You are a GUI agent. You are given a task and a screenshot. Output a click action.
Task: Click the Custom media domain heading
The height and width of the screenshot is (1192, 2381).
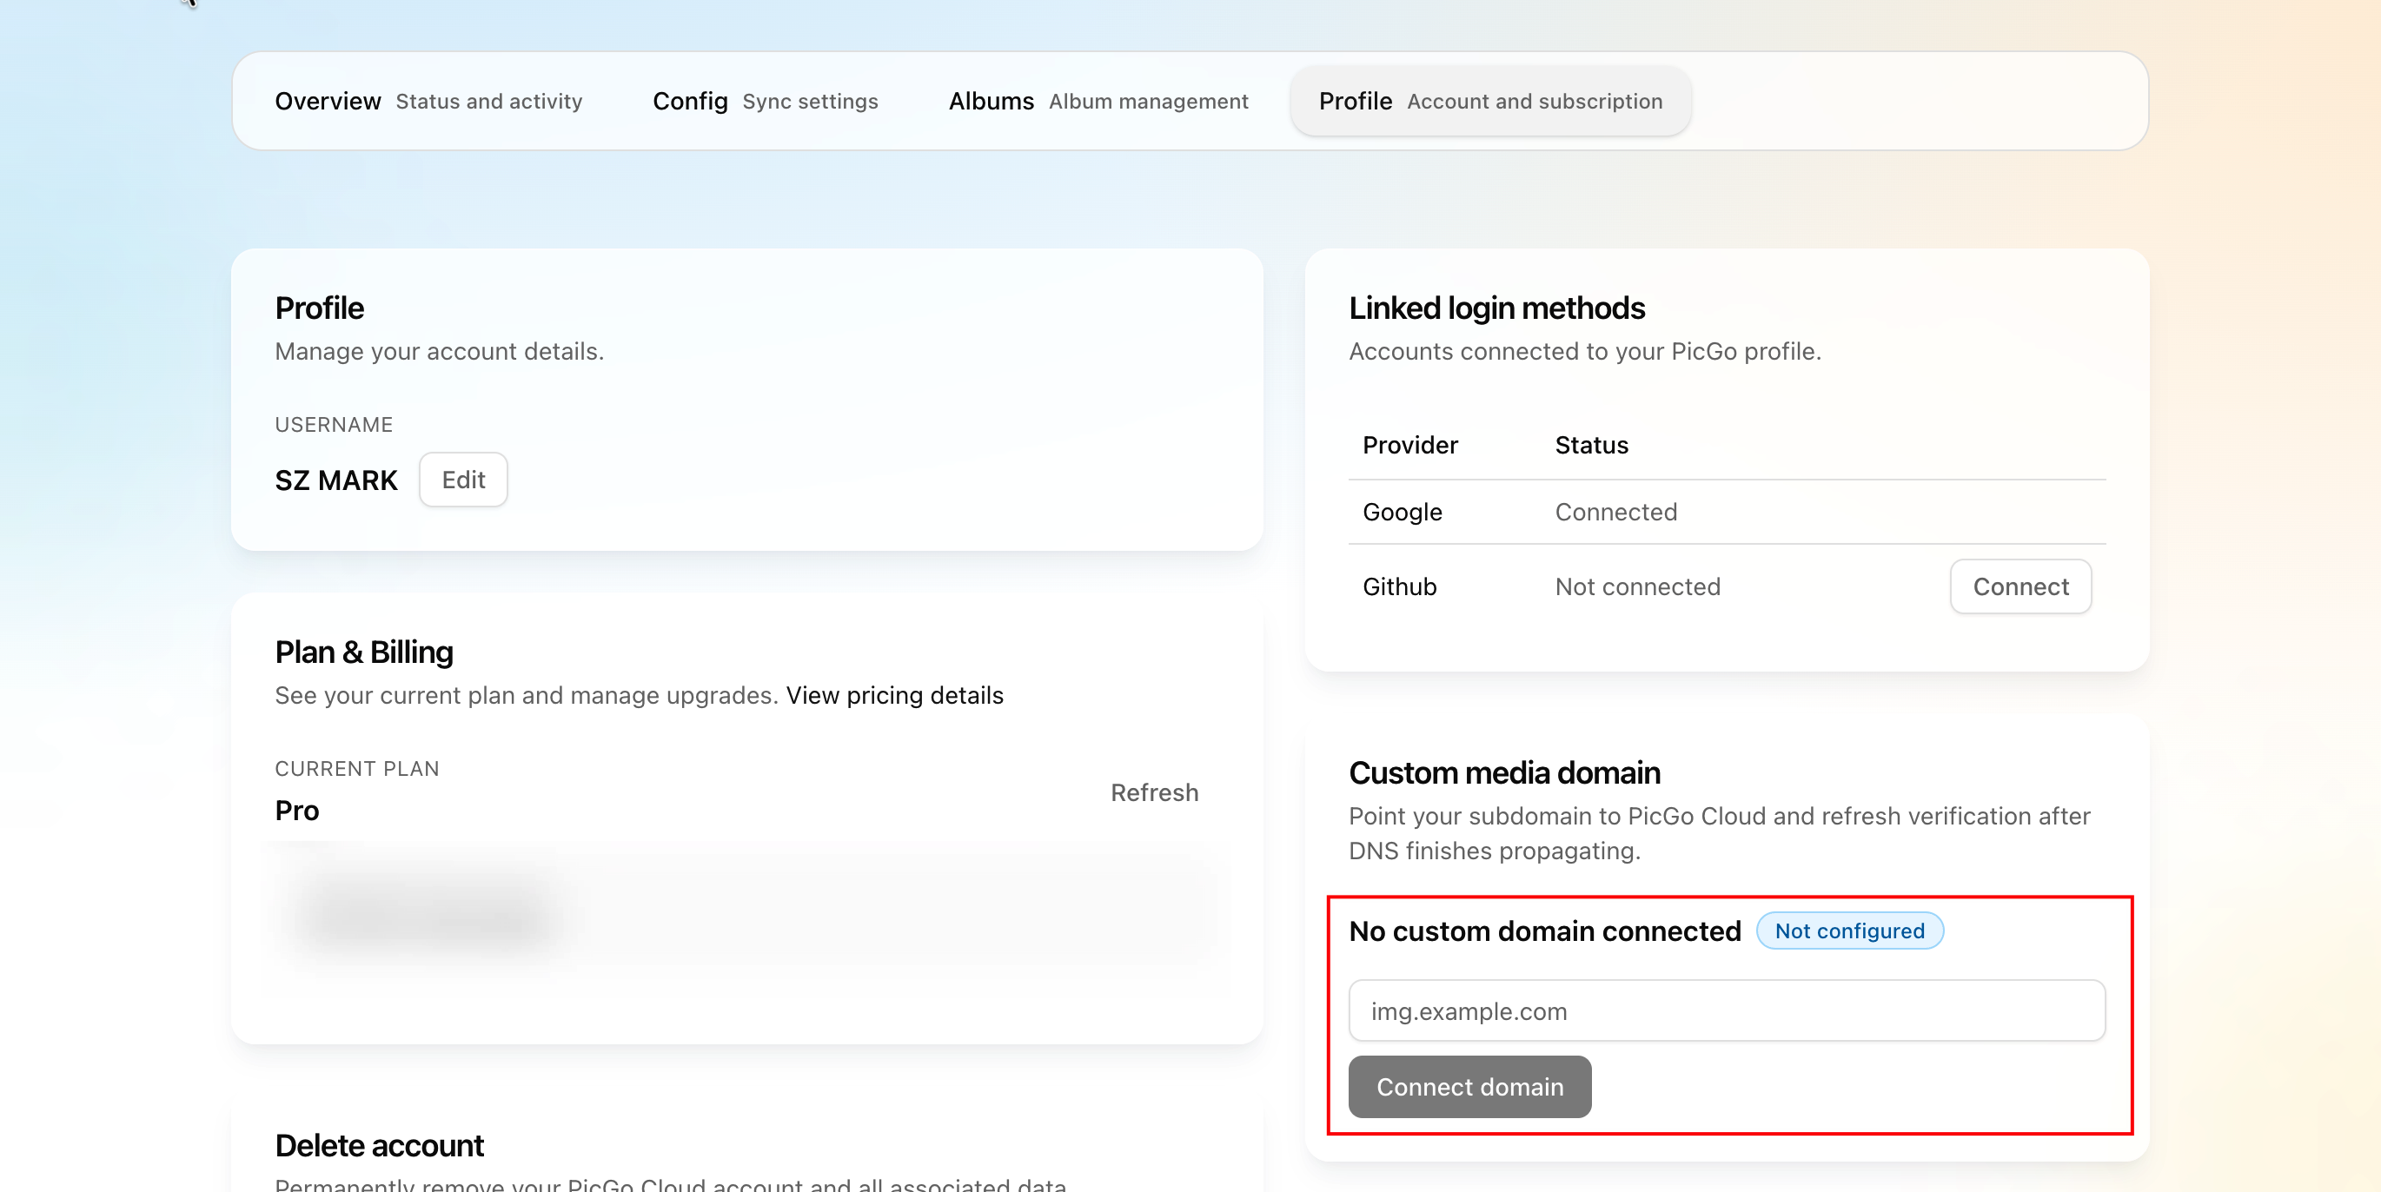pos(1504,772)
